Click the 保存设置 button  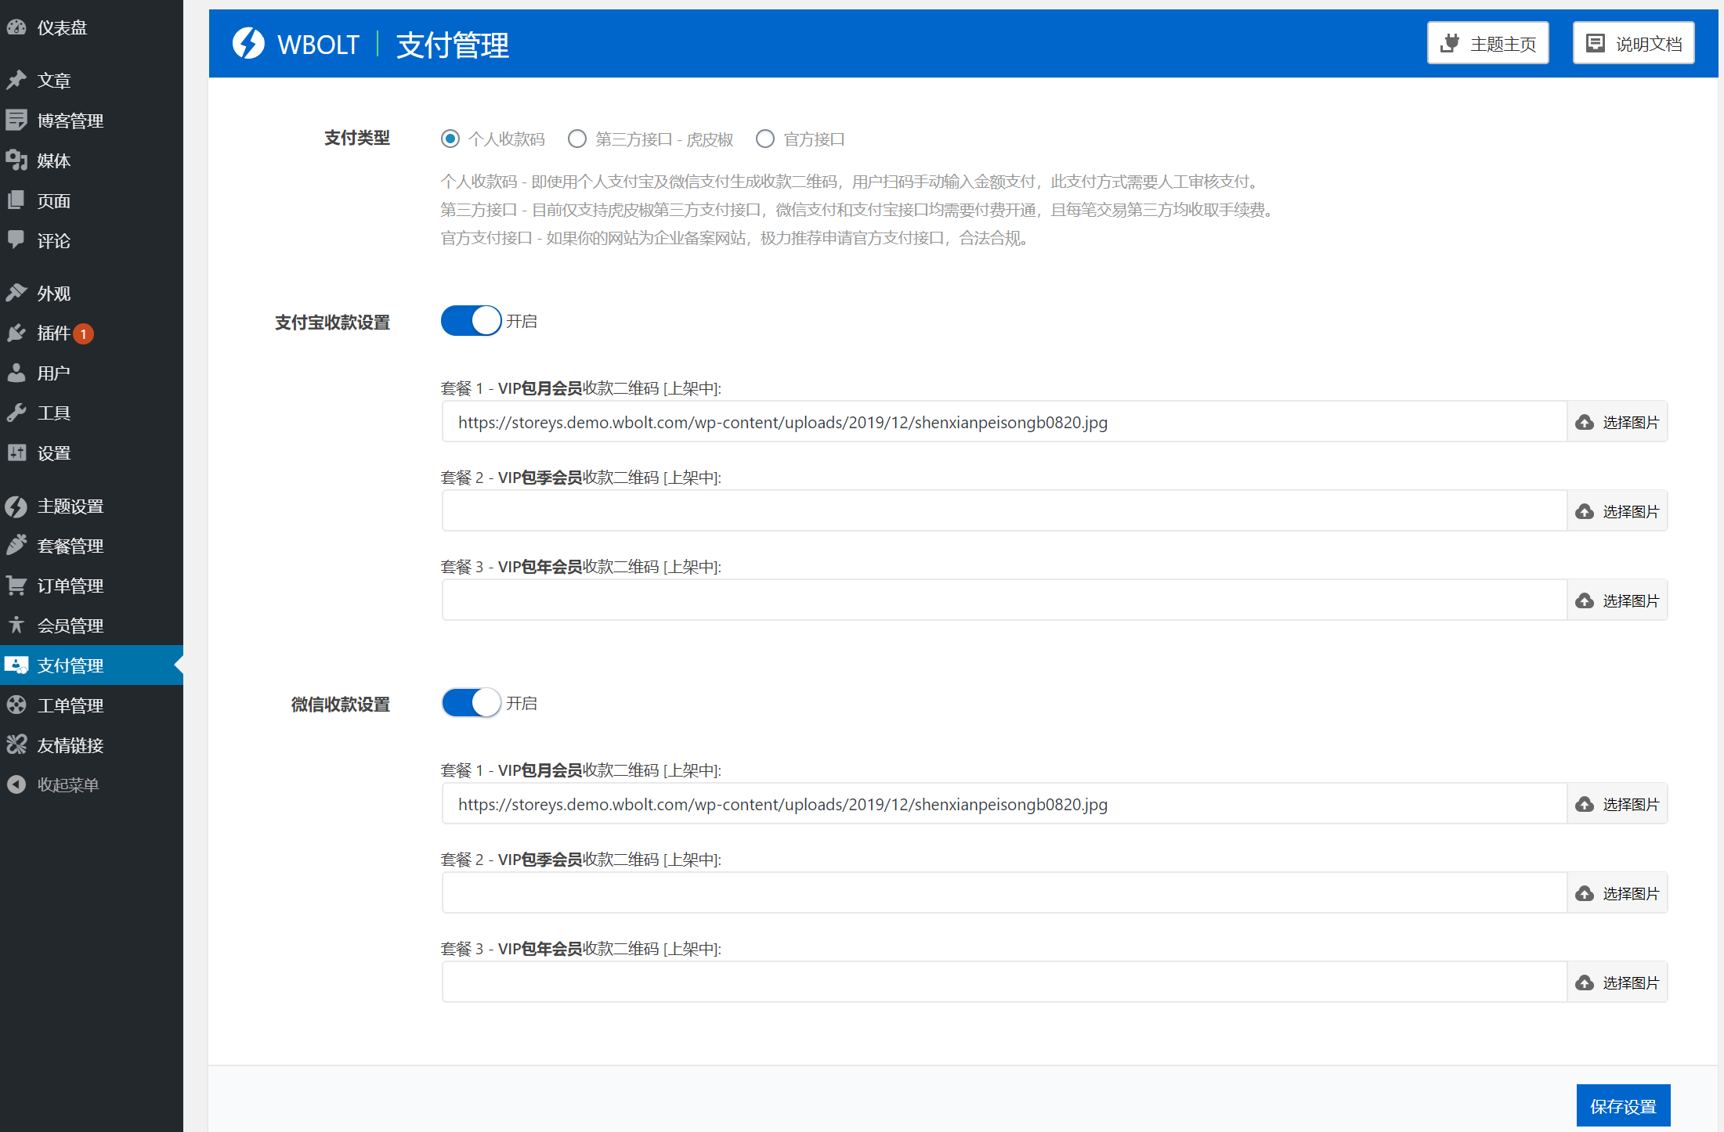point(1623,1105)
